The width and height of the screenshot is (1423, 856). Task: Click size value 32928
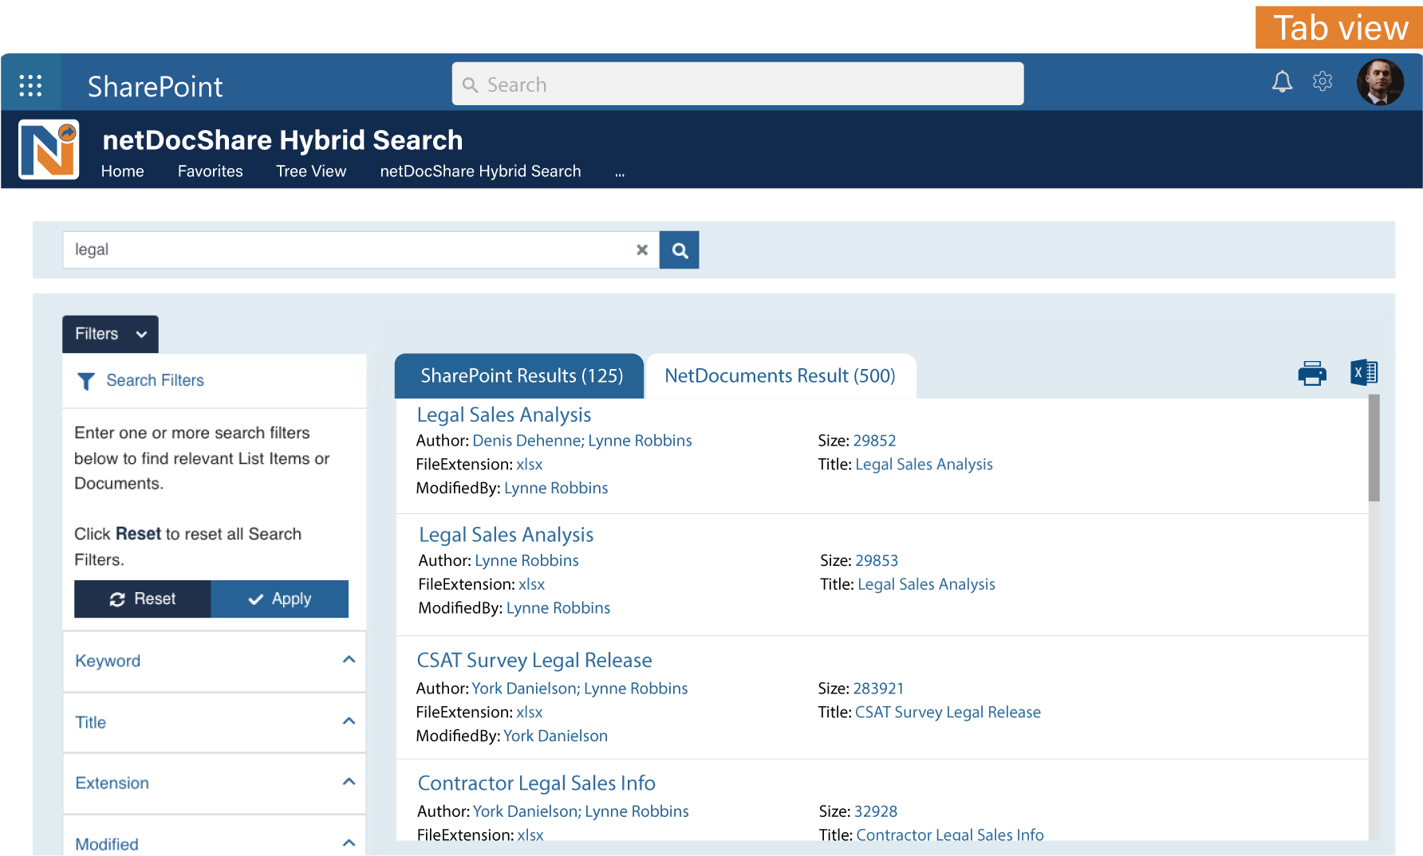[x=876, y=811]
